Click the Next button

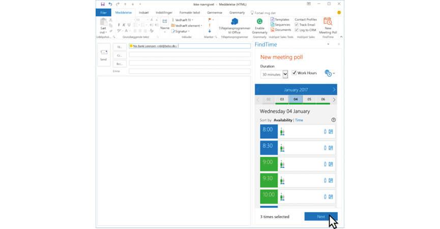pyautogui.click(x=320, y=217)
